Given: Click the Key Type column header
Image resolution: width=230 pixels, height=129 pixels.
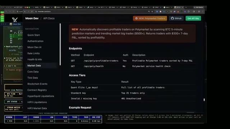Looking at the screenshot, I should (x=76, y=82).
